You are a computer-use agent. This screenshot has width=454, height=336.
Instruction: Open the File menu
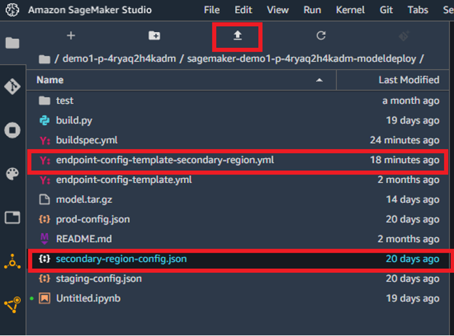pos(212,10)
